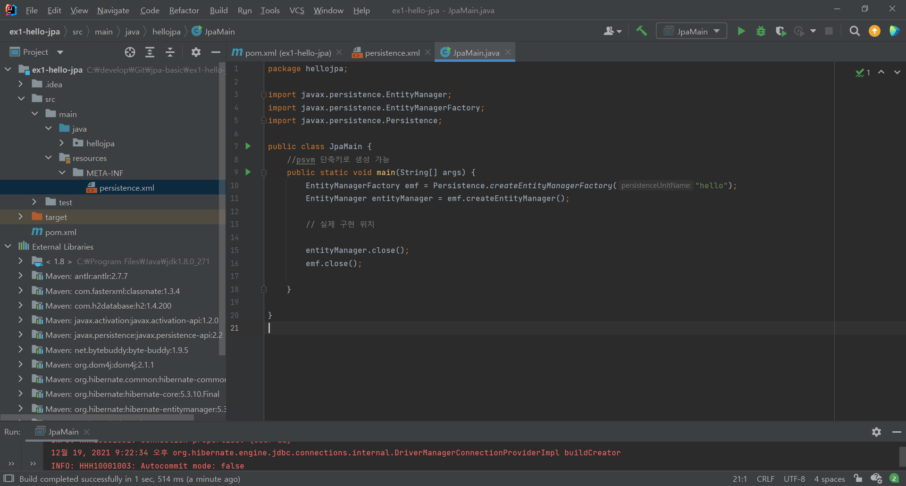Open the Build menu
The height and width of the screenshot is (486, 906).
coord(218,10)
